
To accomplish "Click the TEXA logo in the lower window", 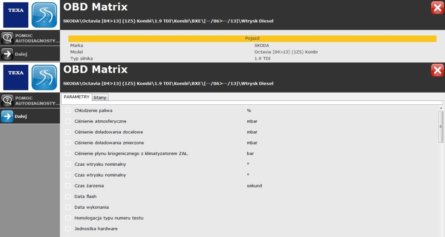I will [16, 77].
